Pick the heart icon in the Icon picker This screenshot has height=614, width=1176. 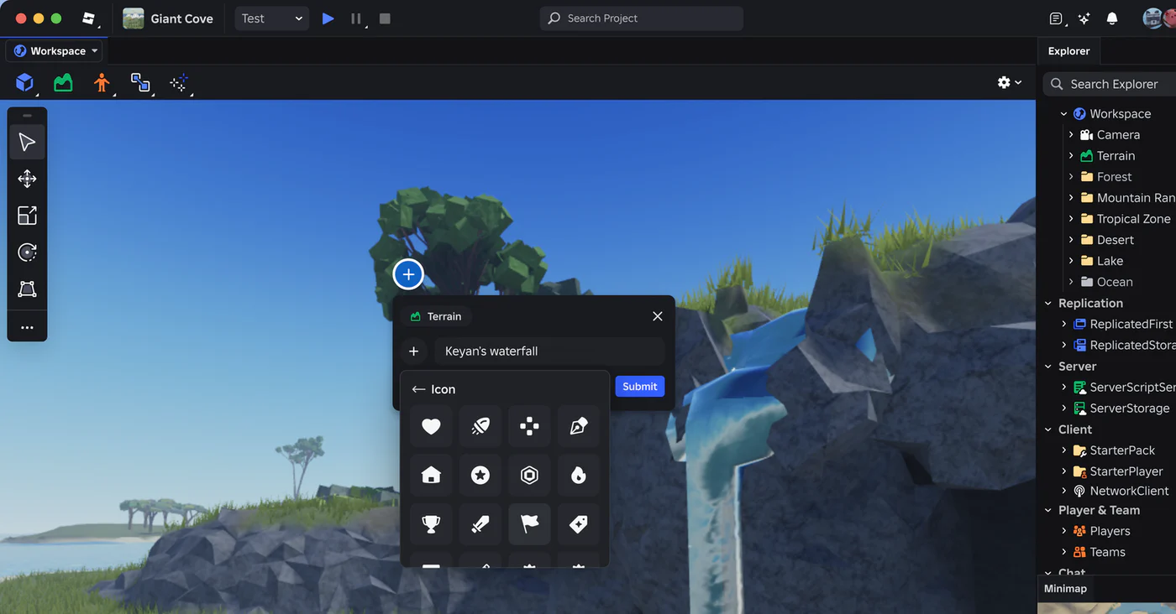click(x=431, y=426)
